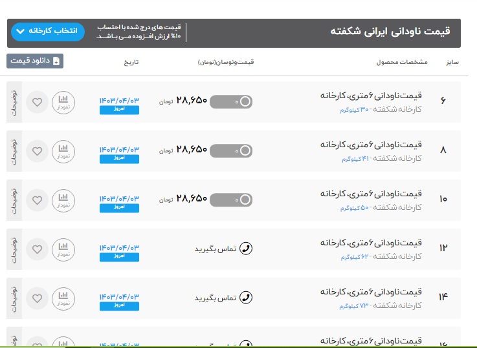Open the انتخاب کارخانه dropdown
The height and width of the screenshot is (348, 477).
[x=48, y=31]
